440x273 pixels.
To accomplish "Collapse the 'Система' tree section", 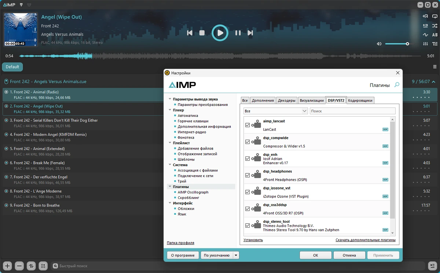I will click(170, 165).
